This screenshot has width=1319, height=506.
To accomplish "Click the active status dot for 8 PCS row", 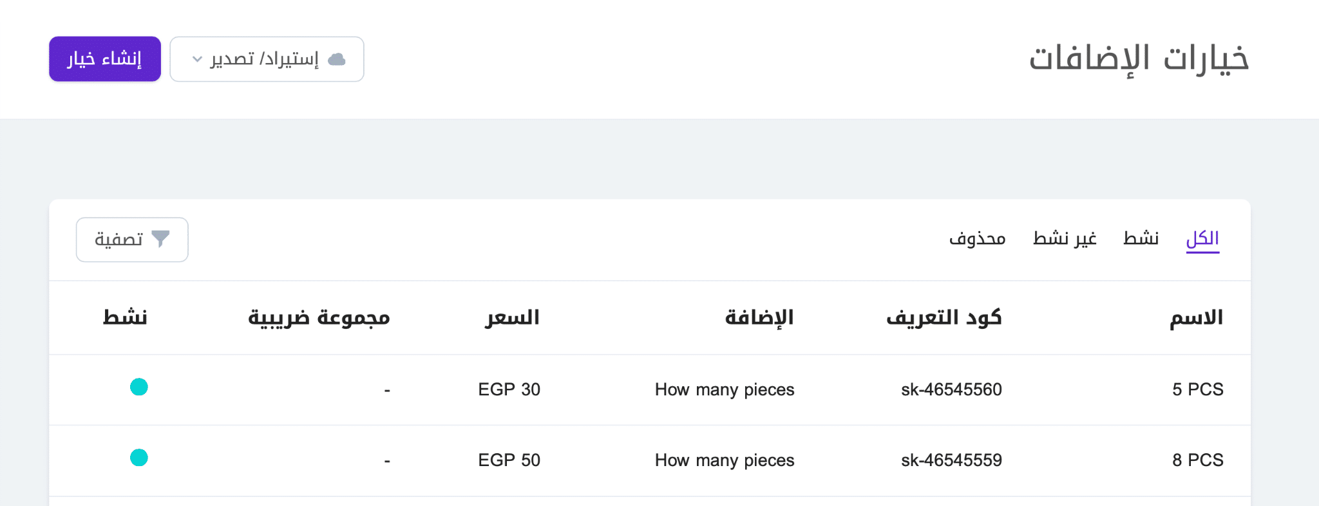I will (x=138, y=459).
